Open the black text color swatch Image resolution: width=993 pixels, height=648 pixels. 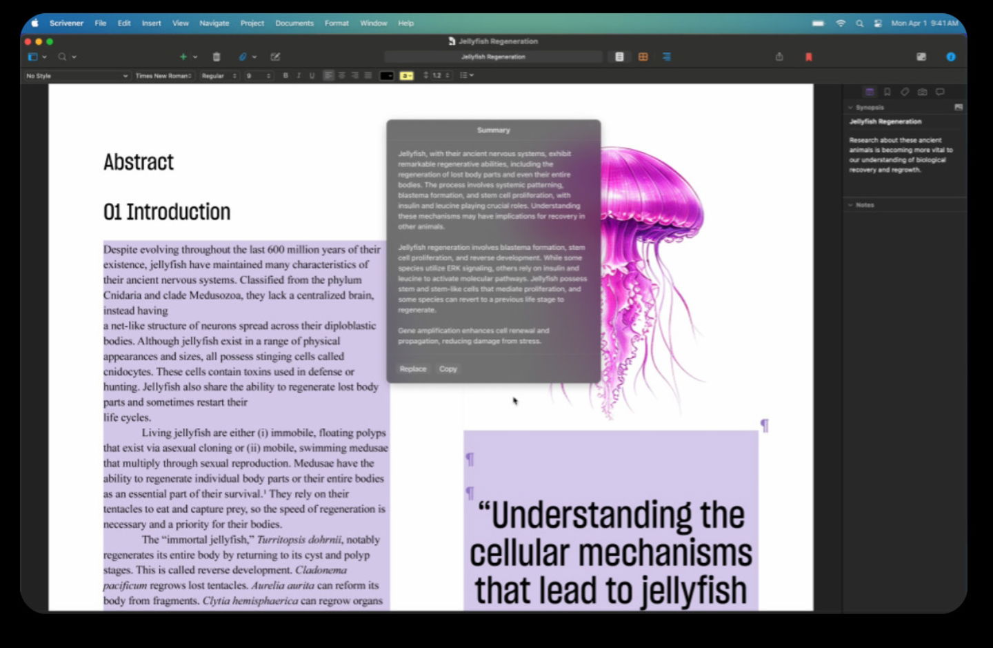387,75
